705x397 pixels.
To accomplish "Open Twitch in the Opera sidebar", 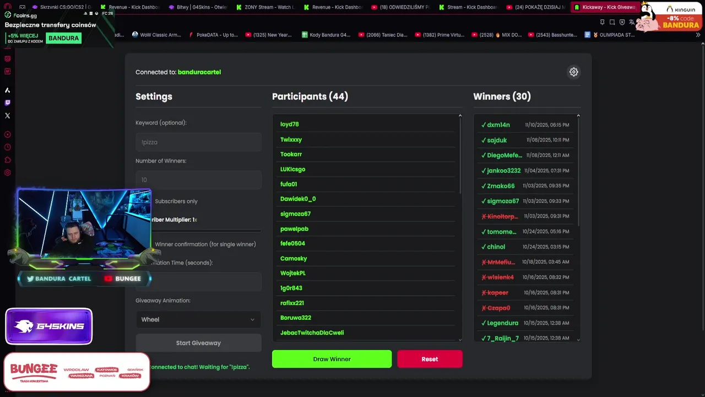I will [7, 103].
